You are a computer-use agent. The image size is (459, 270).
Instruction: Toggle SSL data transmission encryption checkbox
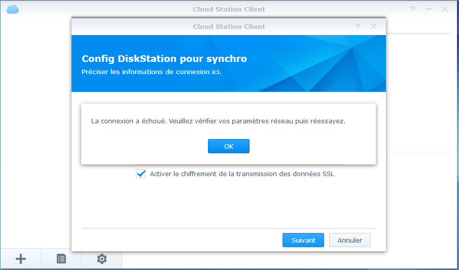coord(141,174)
